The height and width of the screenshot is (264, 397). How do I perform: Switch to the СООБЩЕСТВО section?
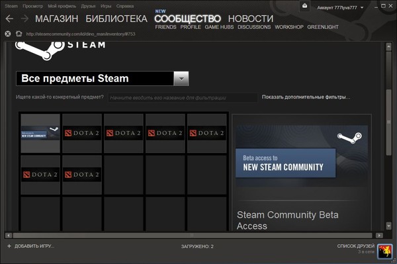[188, 19]
